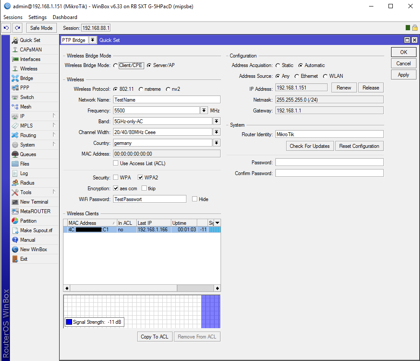Launch New WinBox from sidebar

pos(34,249)
